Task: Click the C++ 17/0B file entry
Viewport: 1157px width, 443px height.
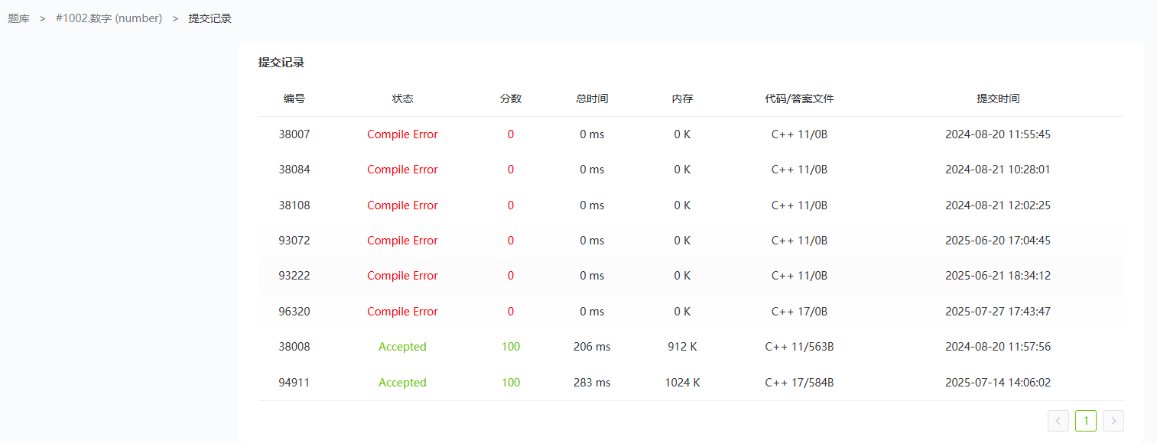Action: click(x=799, y=312)
